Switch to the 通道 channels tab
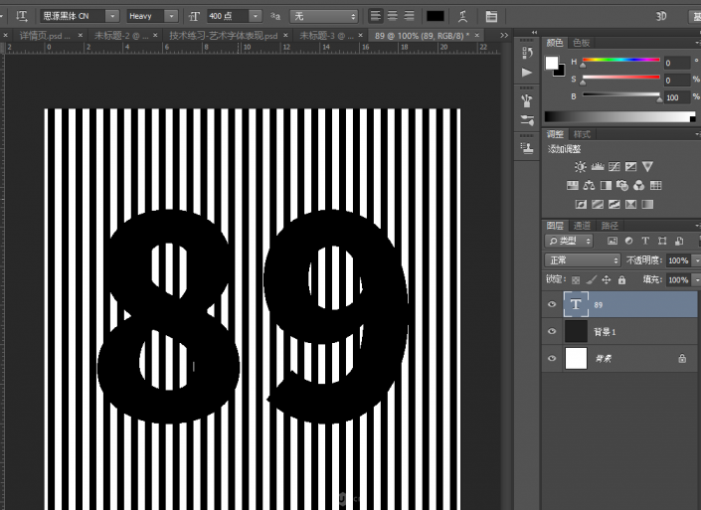This screenshot has height=510, width=701. 583,226
